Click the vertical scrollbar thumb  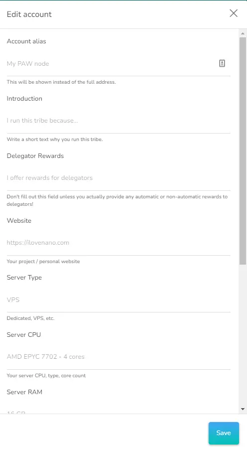[x=243, y=150]
